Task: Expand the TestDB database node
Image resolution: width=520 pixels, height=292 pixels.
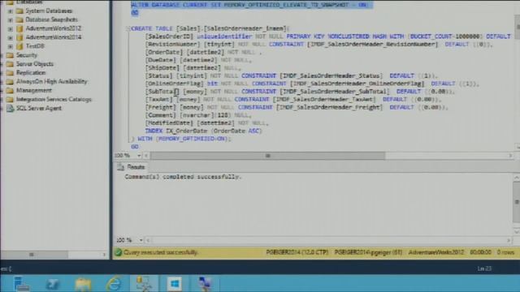Action: [x=11, y=46]
